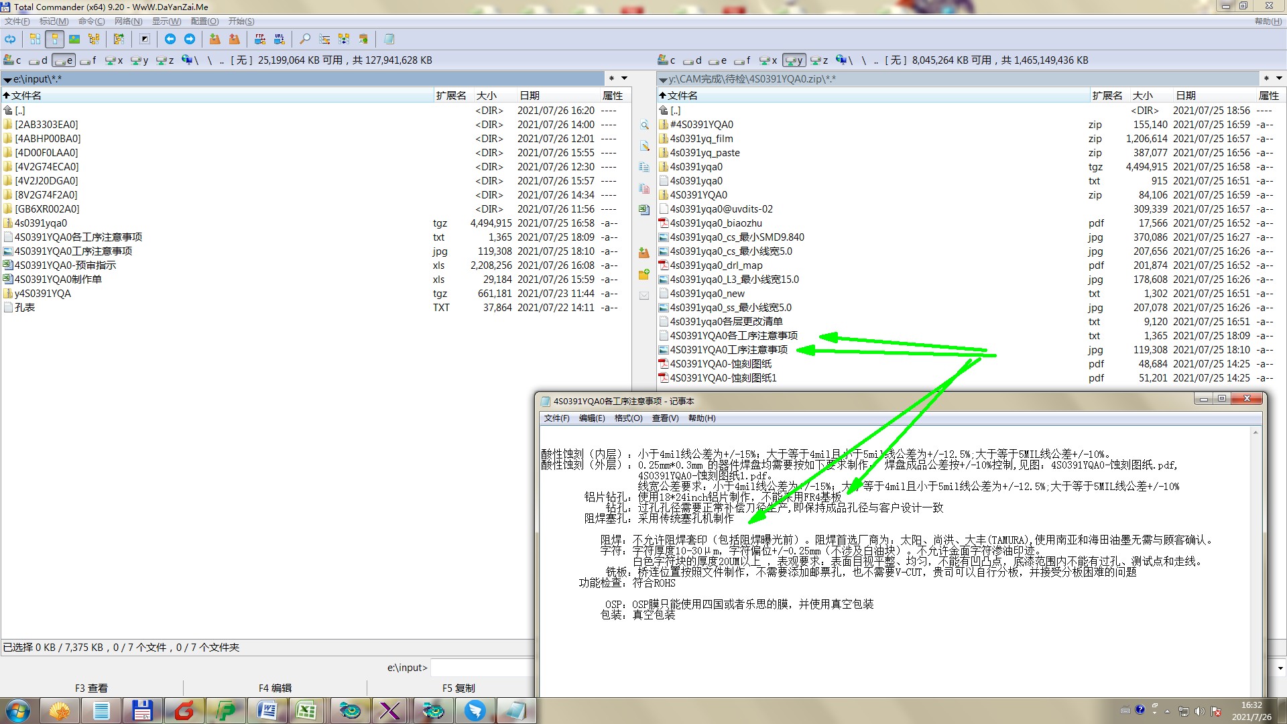Switch to thumbnail view icon
Viewport: 1287px width, 724px height.
point(74,39)
